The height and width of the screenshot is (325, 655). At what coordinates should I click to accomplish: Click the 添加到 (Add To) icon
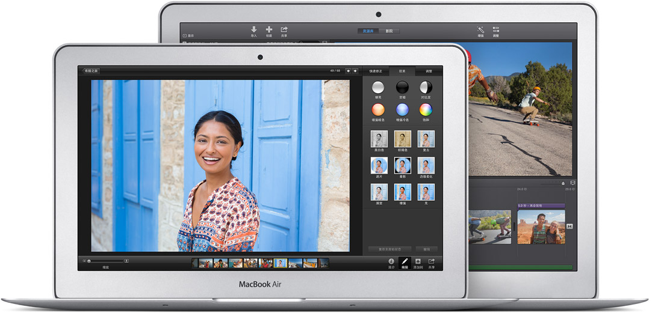coord(418,262)
